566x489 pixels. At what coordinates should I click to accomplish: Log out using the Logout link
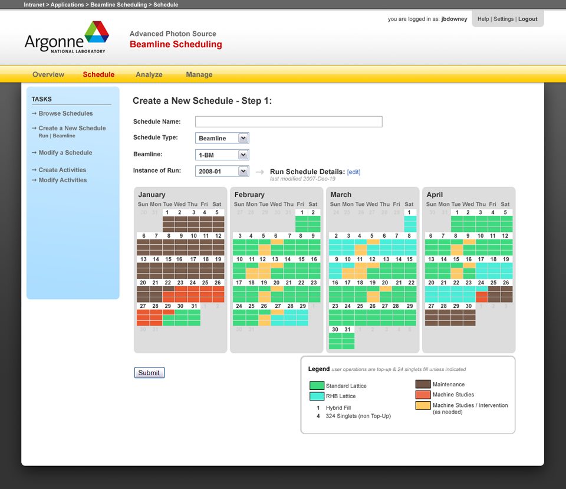[528, 19]
